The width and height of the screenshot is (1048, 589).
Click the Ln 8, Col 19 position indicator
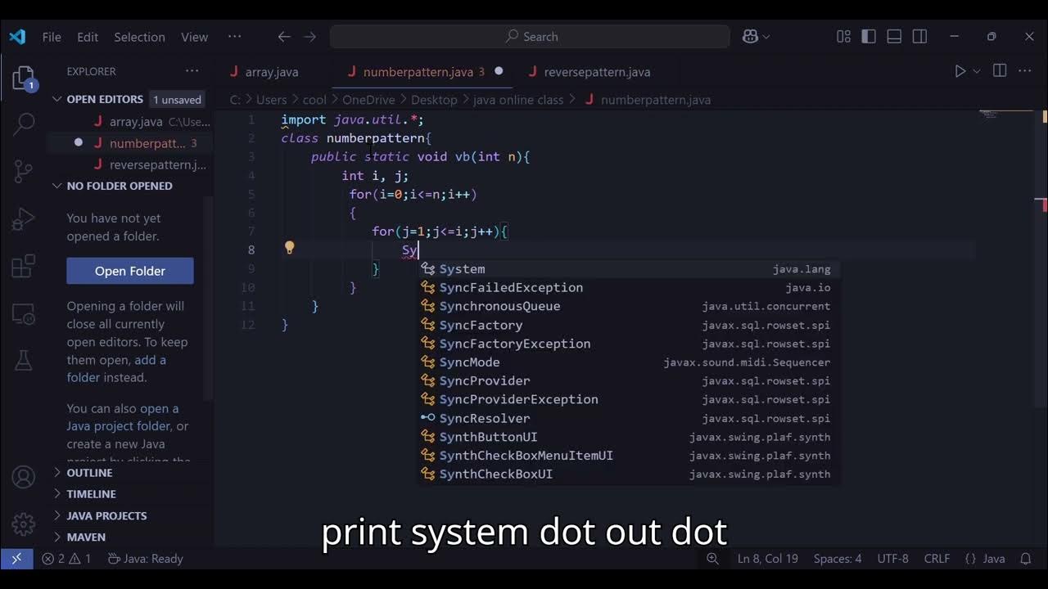point(768,559)
